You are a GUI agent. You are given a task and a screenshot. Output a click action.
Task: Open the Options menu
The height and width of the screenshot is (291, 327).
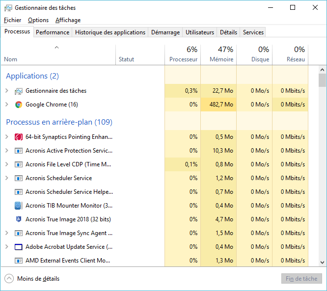pos(38,20)
